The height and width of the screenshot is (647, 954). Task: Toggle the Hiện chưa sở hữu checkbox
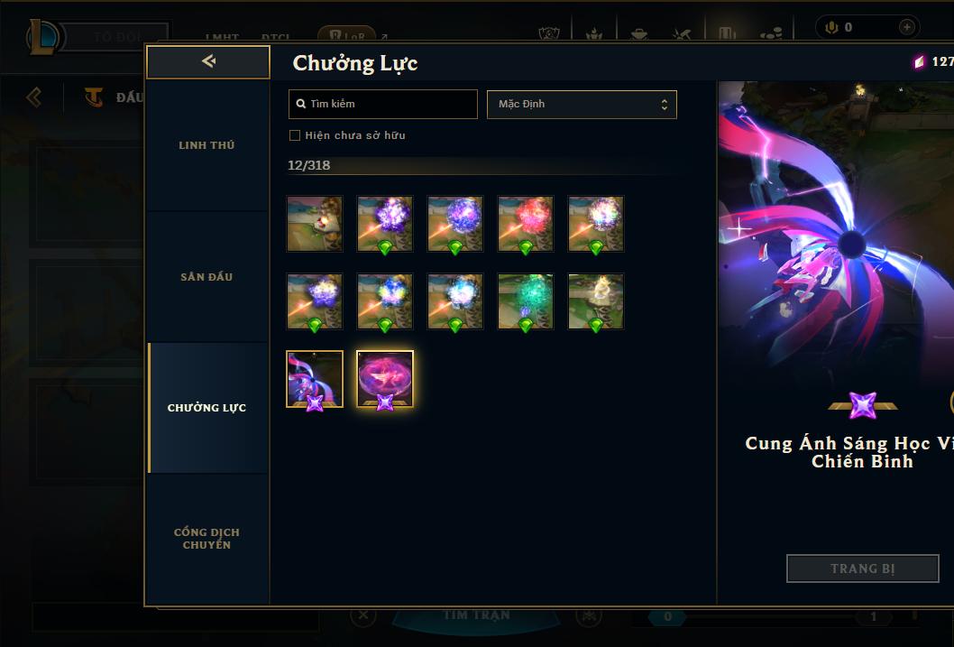click(295, 135)
